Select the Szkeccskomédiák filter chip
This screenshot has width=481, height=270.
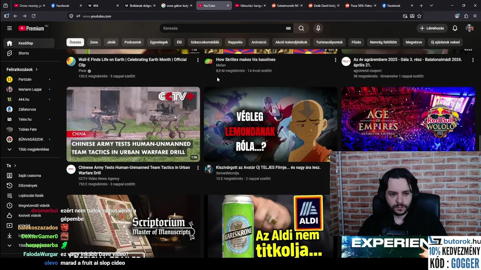tap(205, 42)
